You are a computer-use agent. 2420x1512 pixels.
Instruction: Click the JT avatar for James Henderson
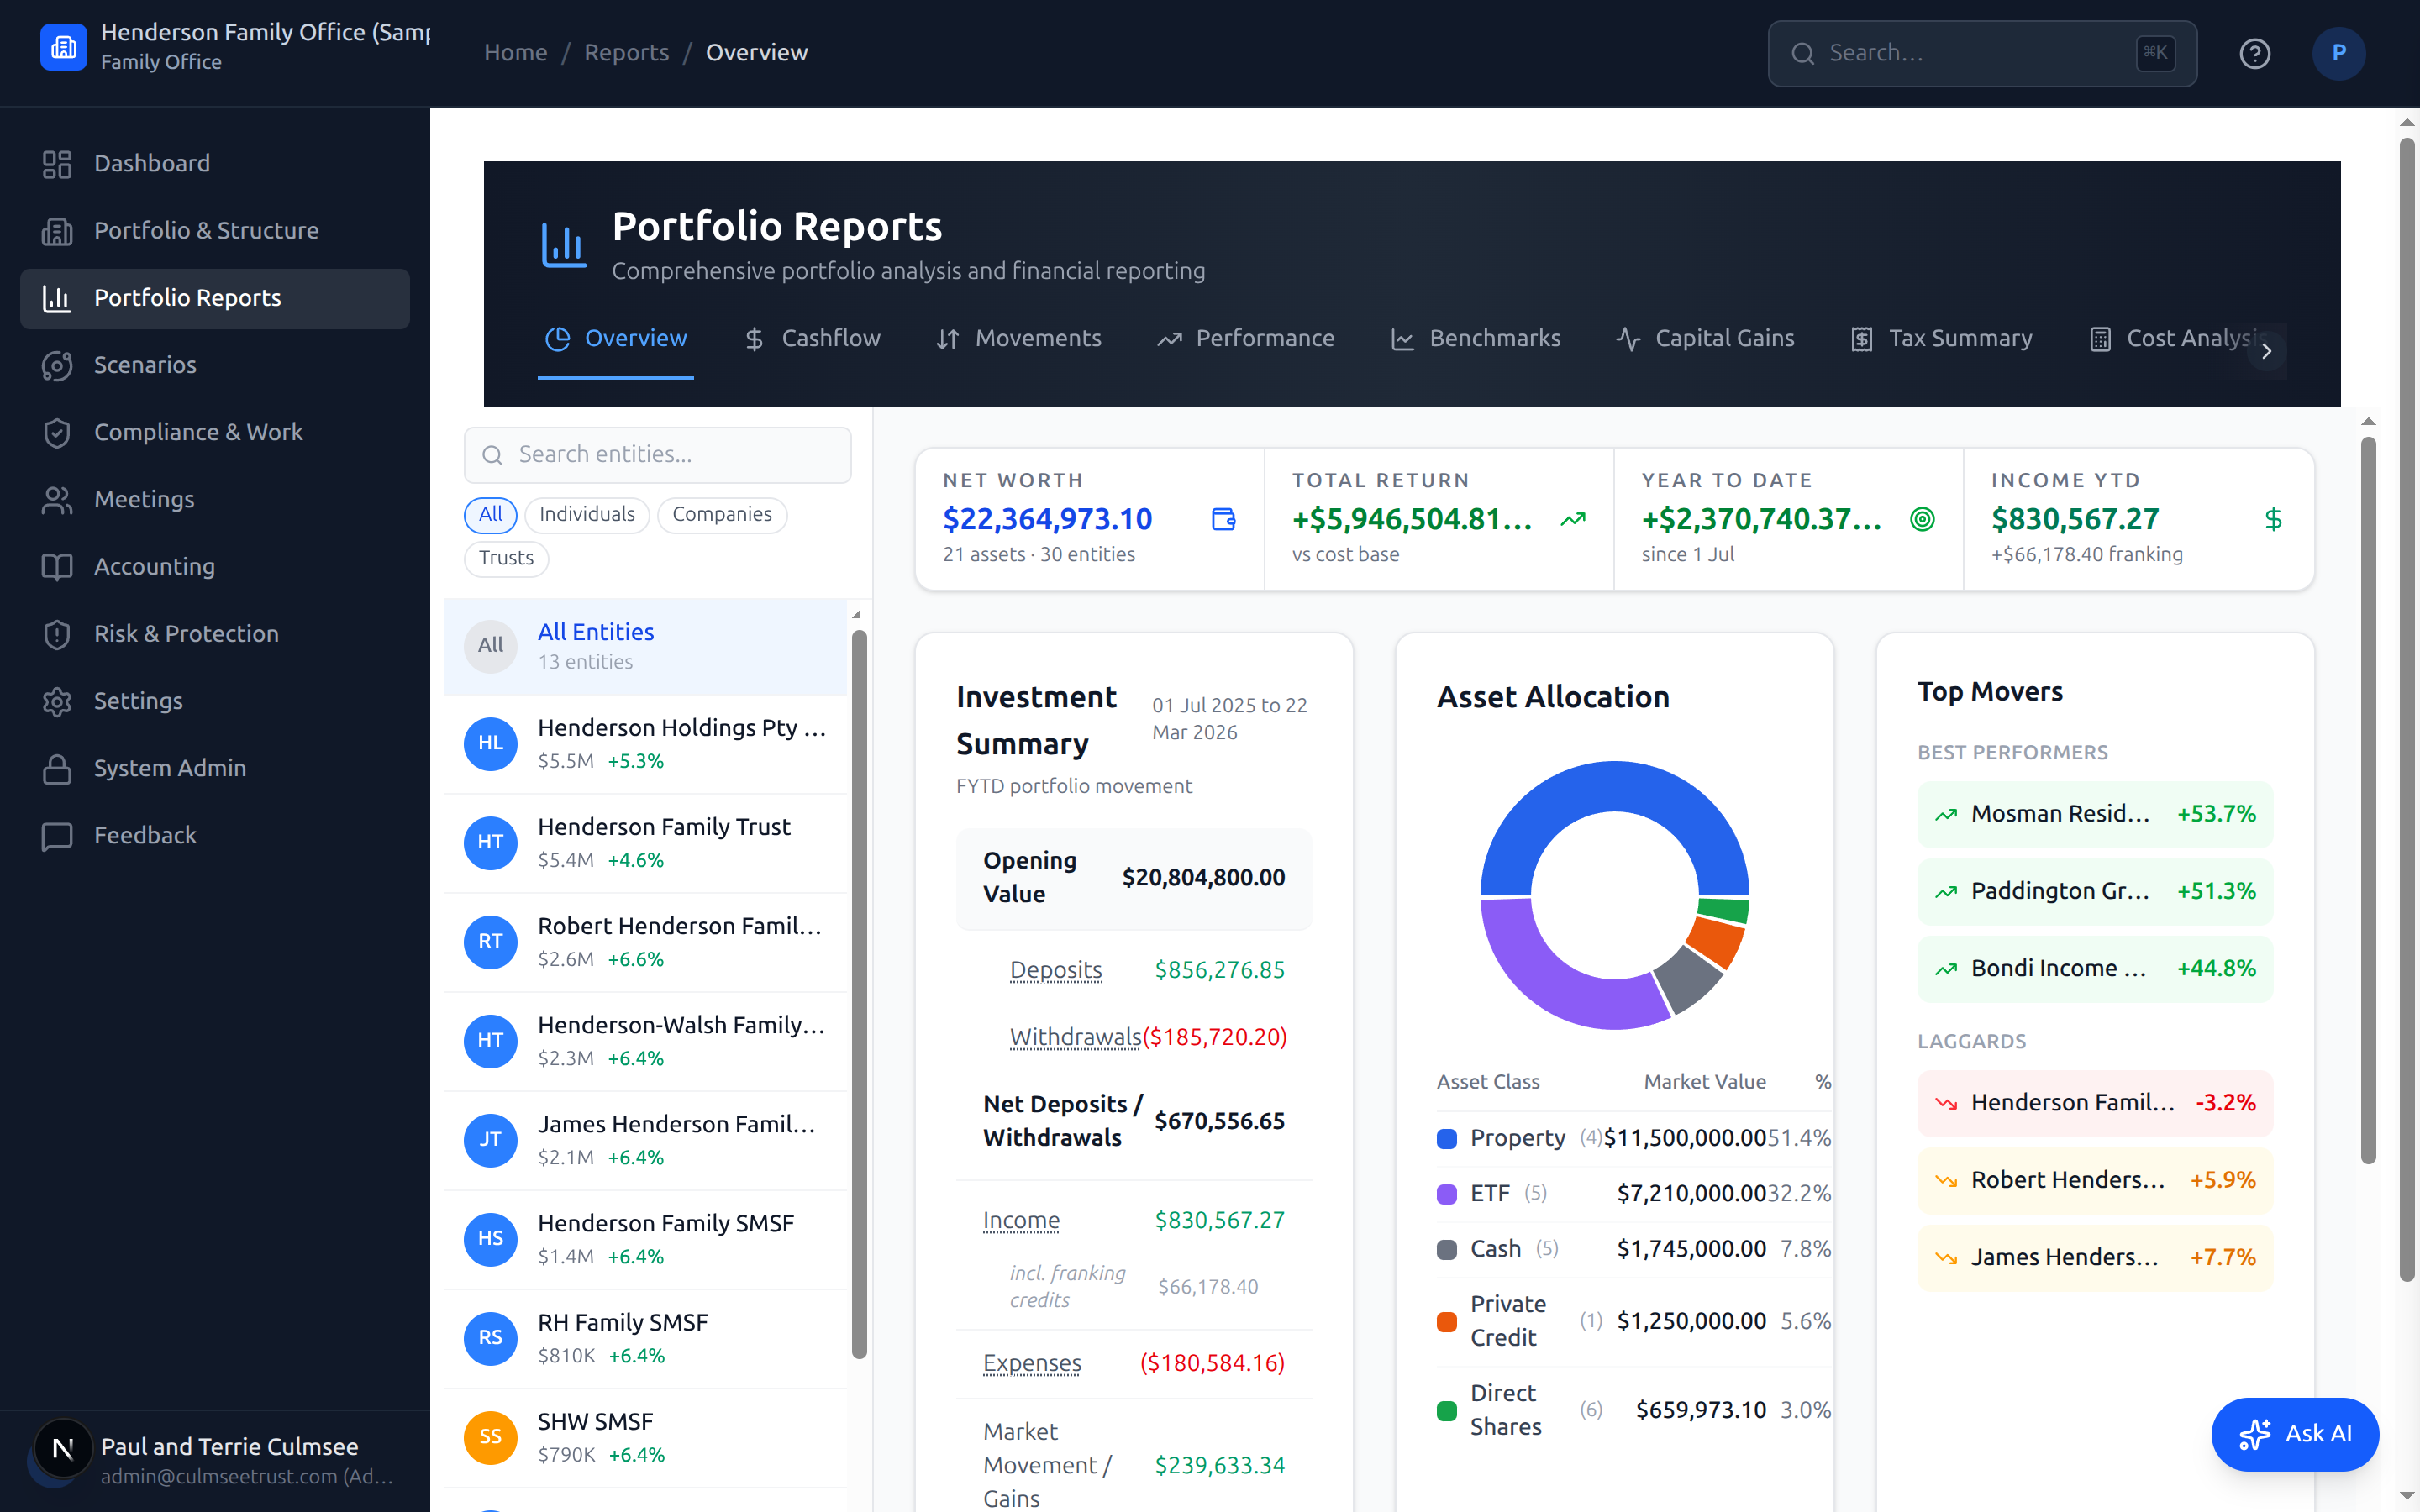pyautogui.click(x=490, y=1140)
